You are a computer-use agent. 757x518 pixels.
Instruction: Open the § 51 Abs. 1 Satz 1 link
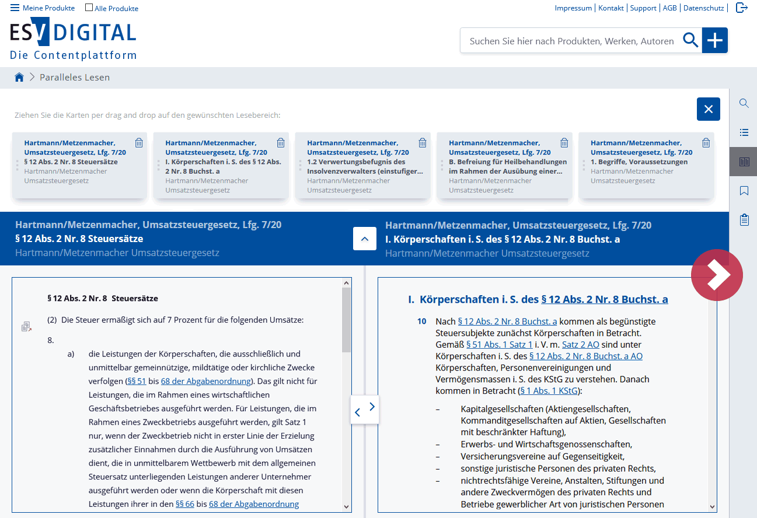point(499,345)
